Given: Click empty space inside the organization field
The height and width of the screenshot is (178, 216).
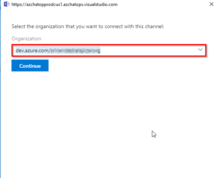Looking at the screenshot, I should (x=149, y=50).
